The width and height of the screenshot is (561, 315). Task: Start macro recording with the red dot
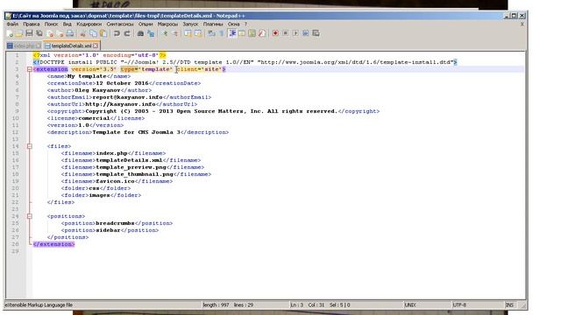click(275, 33)
